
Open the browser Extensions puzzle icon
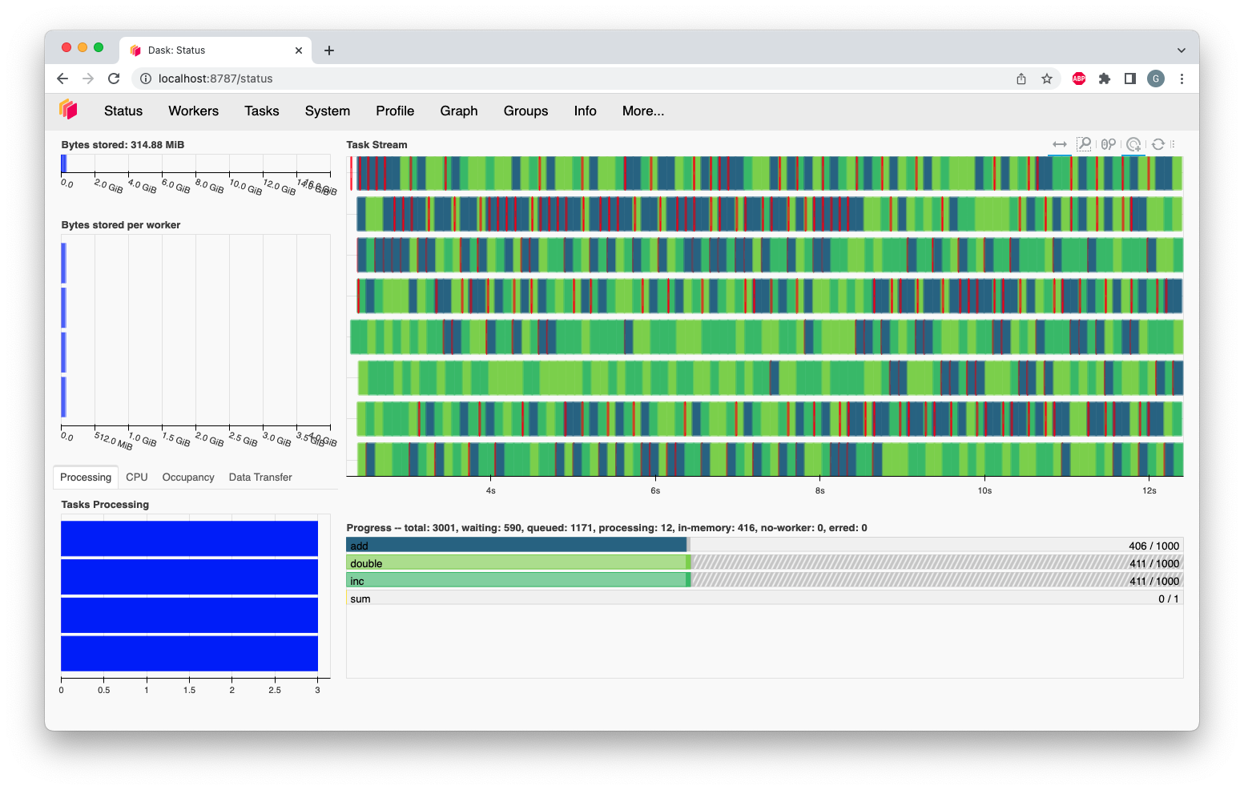pos(1105,79)
